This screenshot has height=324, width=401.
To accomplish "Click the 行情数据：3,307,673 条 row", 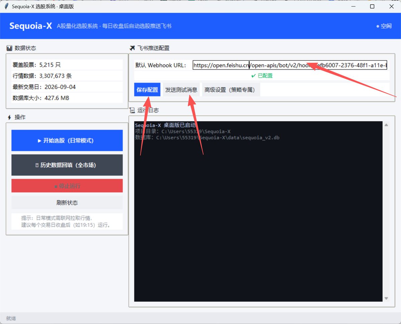I will pyautogui.click(x=67, y=76).
